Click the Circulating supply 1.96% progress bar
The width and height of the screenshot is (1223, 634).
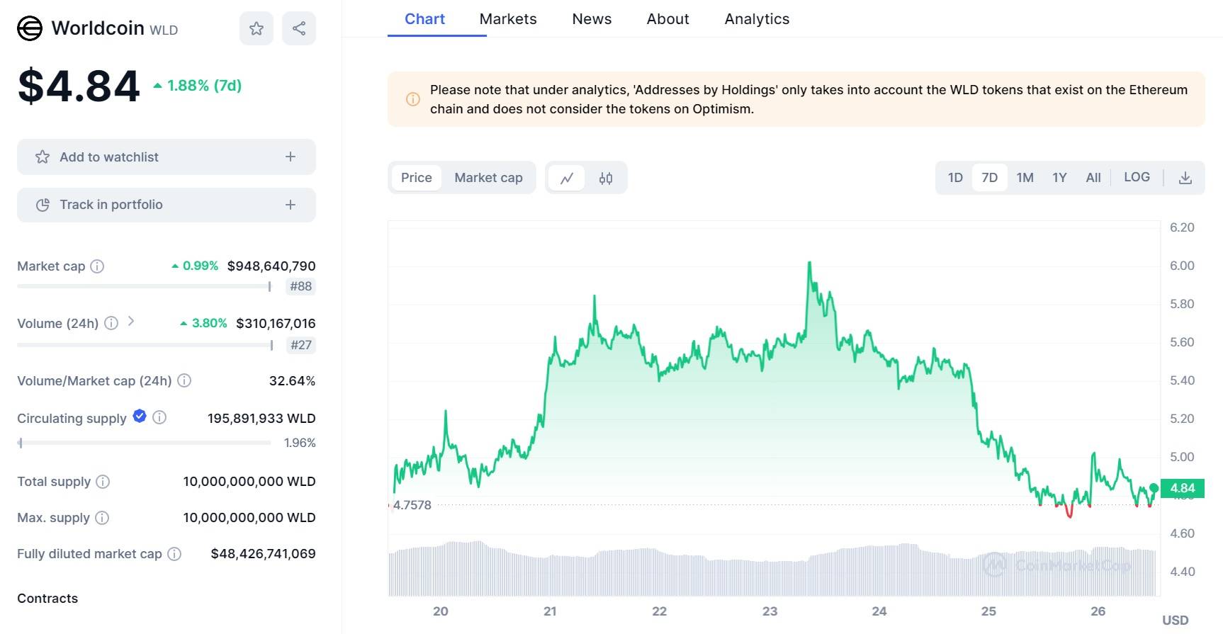[144, 443]
